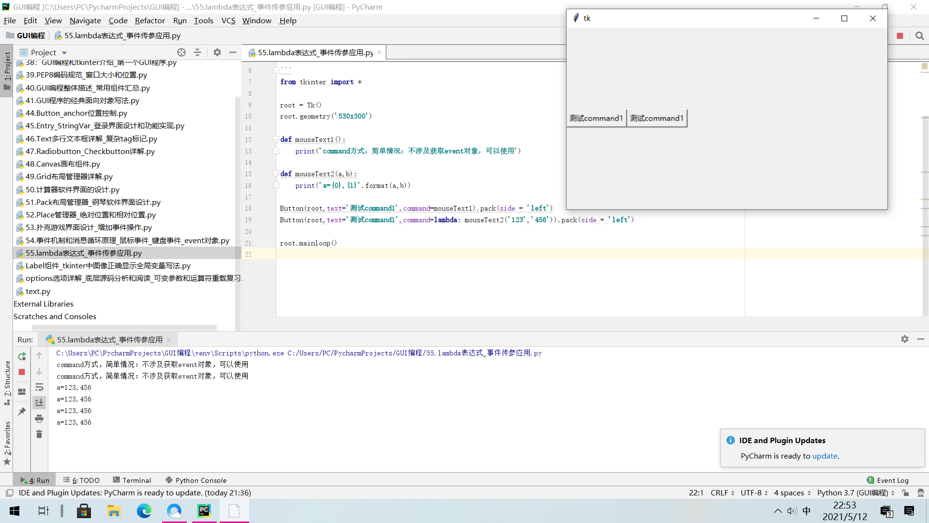Click PyCharm icon on taskbar

click(204, 511)
